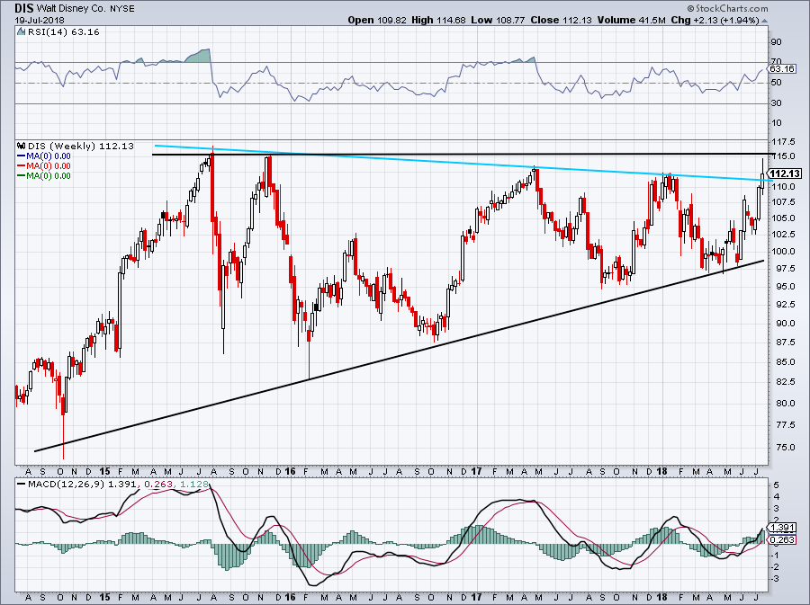Image resolution: width=810 pixels, height=605 pixels.
Task: Click the 100.0 price axis label
Action: 782,252
